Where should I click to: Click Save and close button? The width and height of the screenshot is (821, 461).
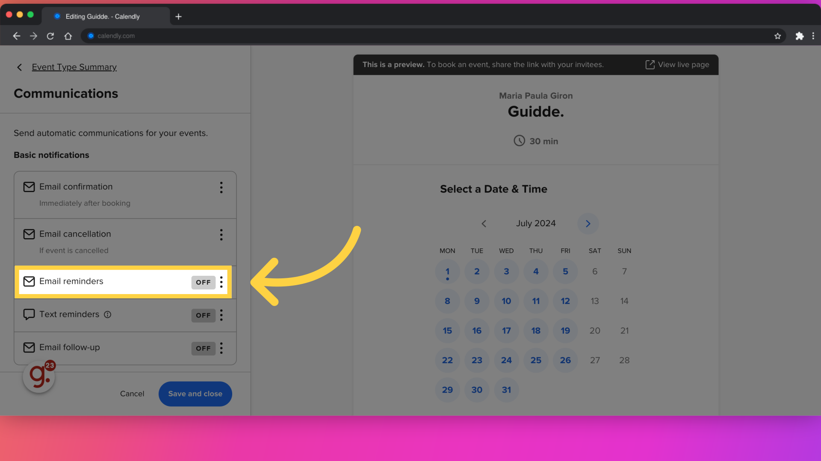[x=195, y=394]
